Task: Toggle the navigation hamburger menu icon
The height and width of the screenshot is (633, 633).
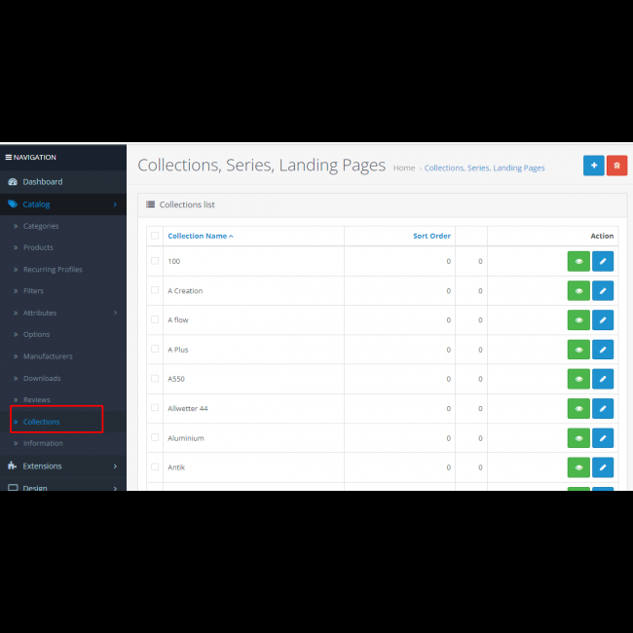Action: (9, 157)
